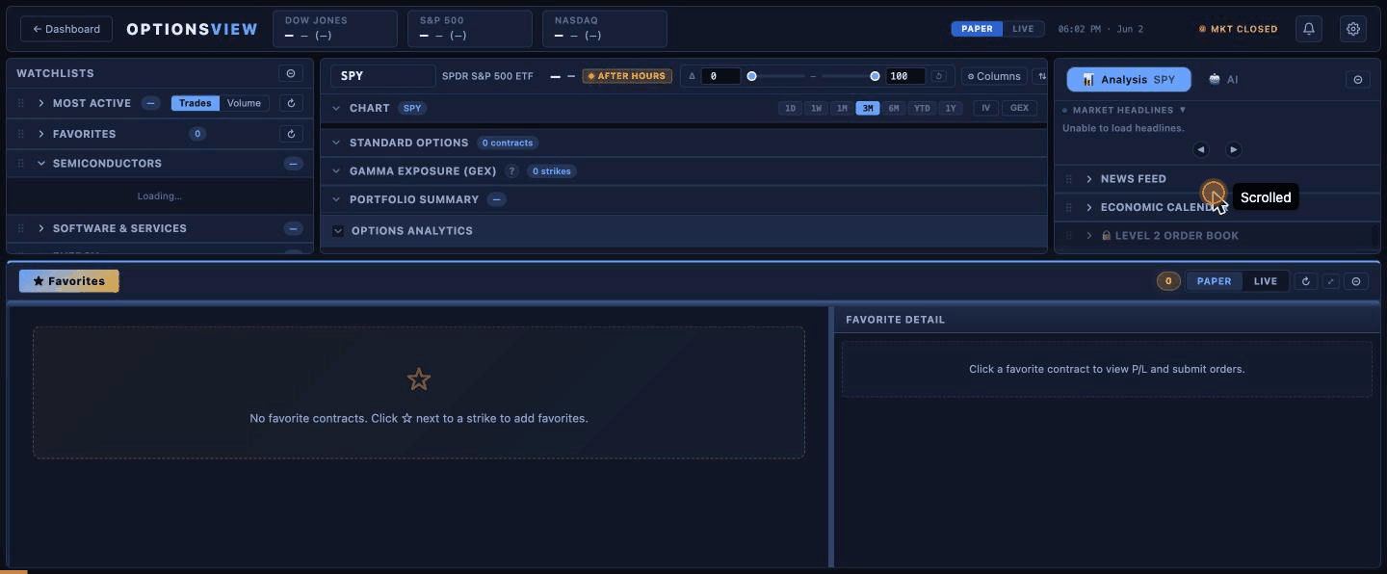1387x574 pixels.
Task: Select LIVE in the Favorites panel
Action: coord(1266,281)
